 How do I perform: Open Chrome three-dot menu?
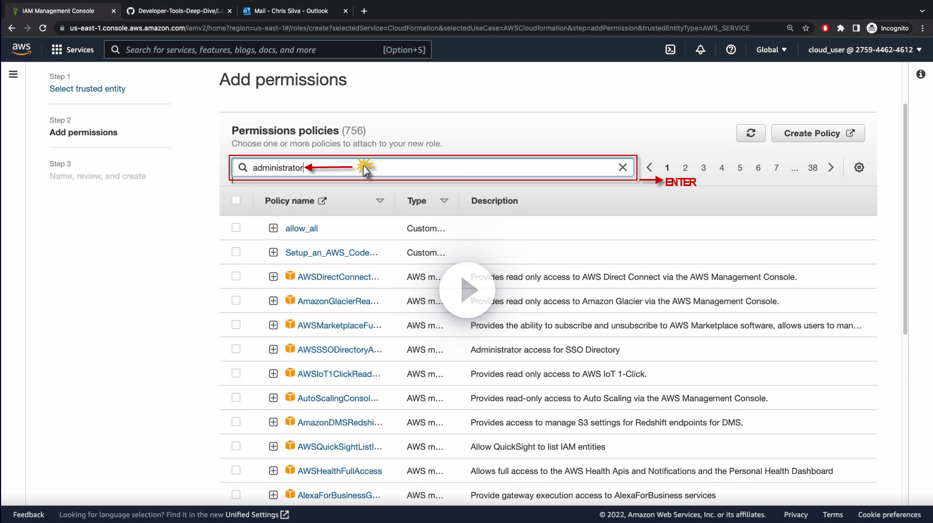tap(923, 28)
